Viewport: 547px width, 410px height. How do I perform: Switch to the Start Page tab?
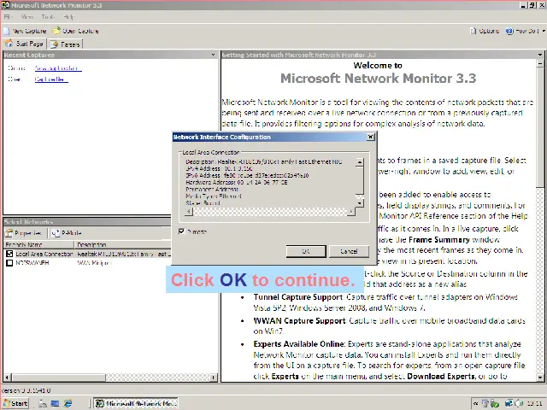point(25,44)
